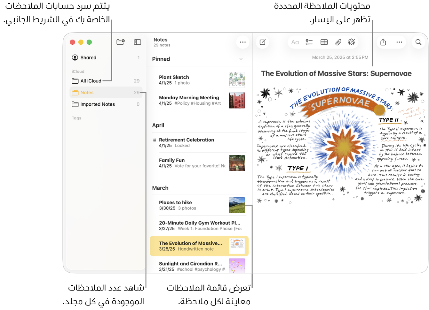429x310 pixels.
Task: Click the April section header
Action: [x=158, y=125]
